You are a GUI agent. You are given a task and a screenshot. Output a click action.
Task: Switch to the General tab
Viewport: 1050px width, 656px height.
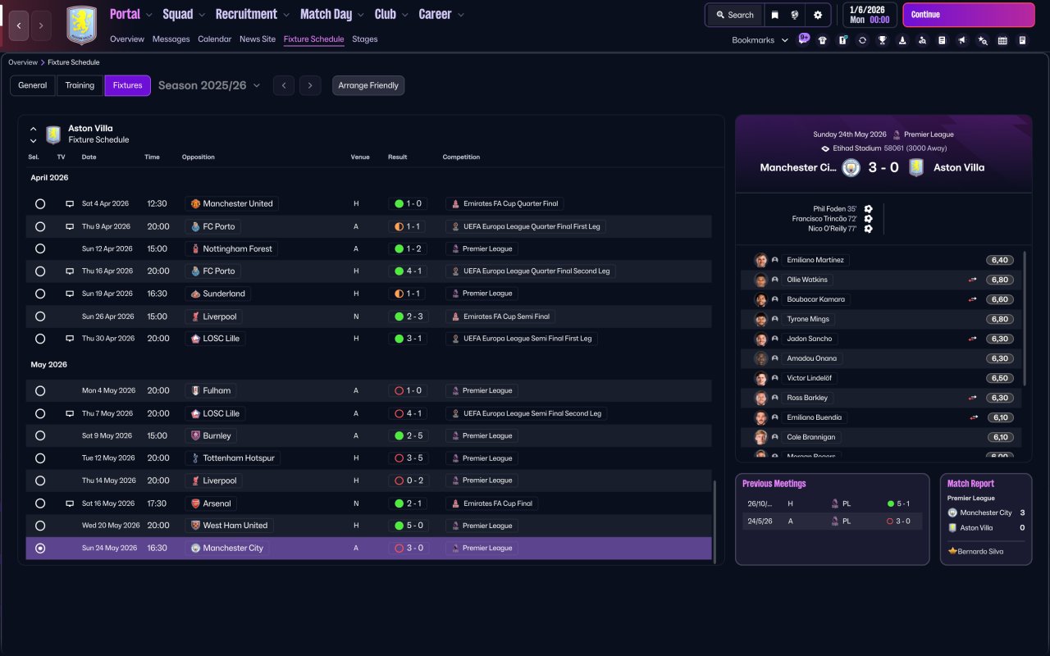coord(33,85)
